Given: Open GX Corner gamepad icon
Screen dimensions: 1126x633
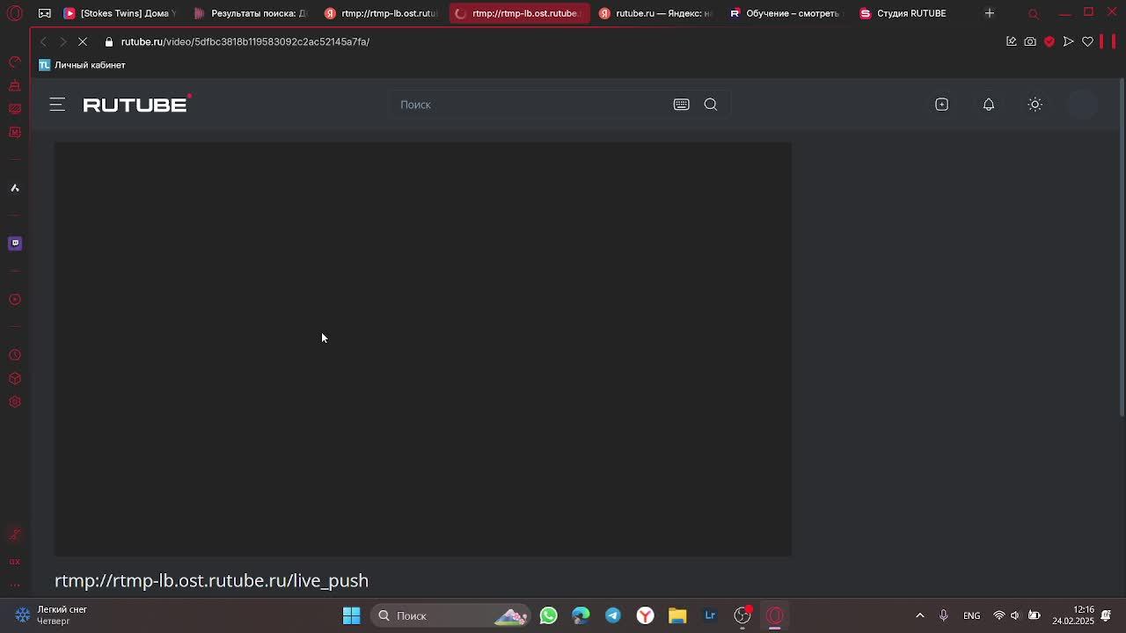Looking at the screenshot, I should [x=45, y=13].
